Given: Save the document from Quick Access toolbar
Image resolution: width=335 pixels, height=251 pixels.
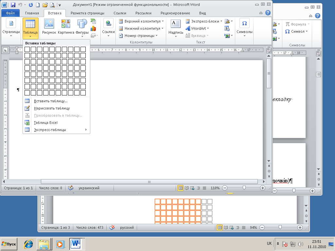Looking at the screenshot, I should [x=13, y=5].
